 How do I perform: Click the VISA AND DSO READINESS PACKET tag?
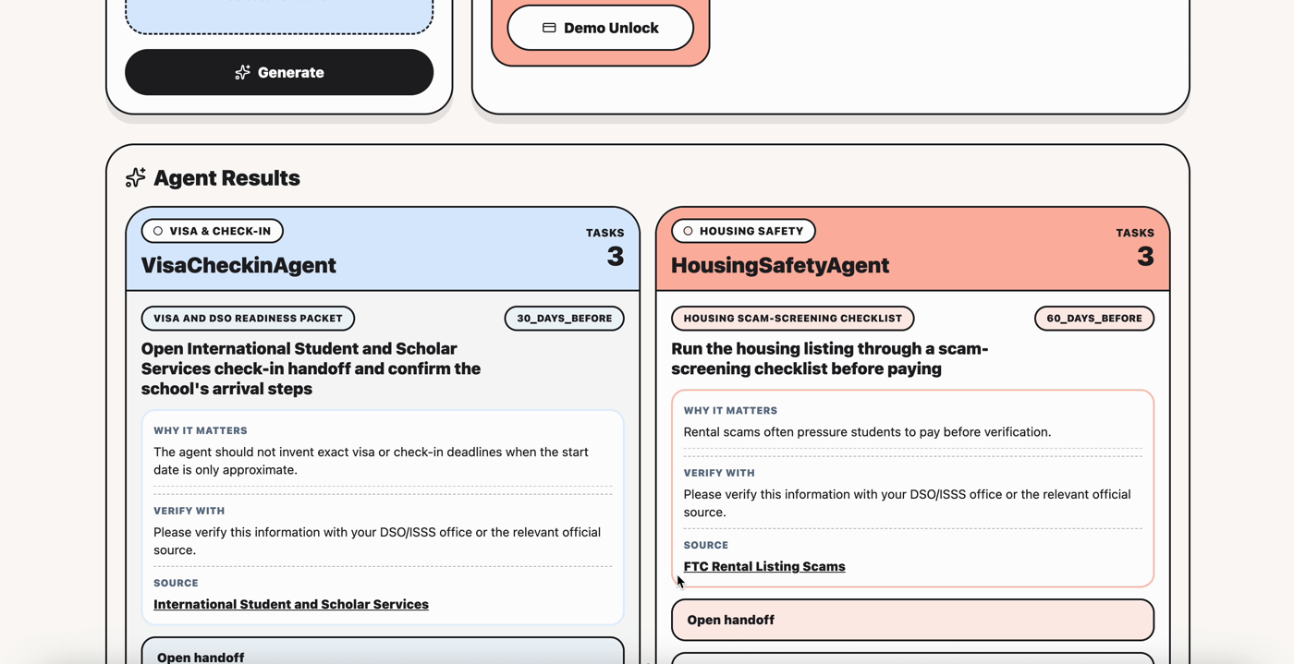[x=248, y=319]
